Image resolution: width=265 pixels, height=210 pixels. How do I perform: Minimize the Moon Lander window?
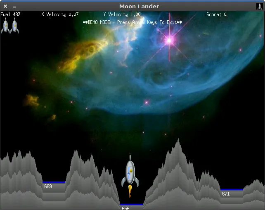(x=14, y=7)
